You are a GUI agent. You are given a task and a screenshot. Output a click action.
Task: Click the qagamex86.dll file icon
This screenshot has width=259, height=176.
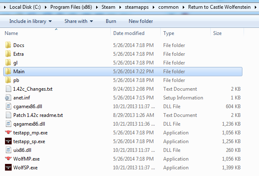[x=8, y=124]
